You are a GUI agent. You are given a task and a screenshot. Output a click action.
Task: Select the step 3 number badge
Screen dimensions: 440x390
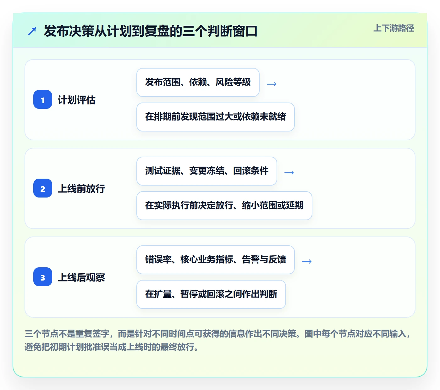(43, 277)
